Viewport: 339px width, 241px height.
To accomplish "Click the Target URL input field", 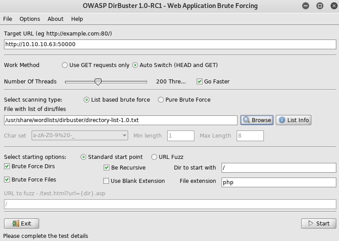I will [169, 44].
